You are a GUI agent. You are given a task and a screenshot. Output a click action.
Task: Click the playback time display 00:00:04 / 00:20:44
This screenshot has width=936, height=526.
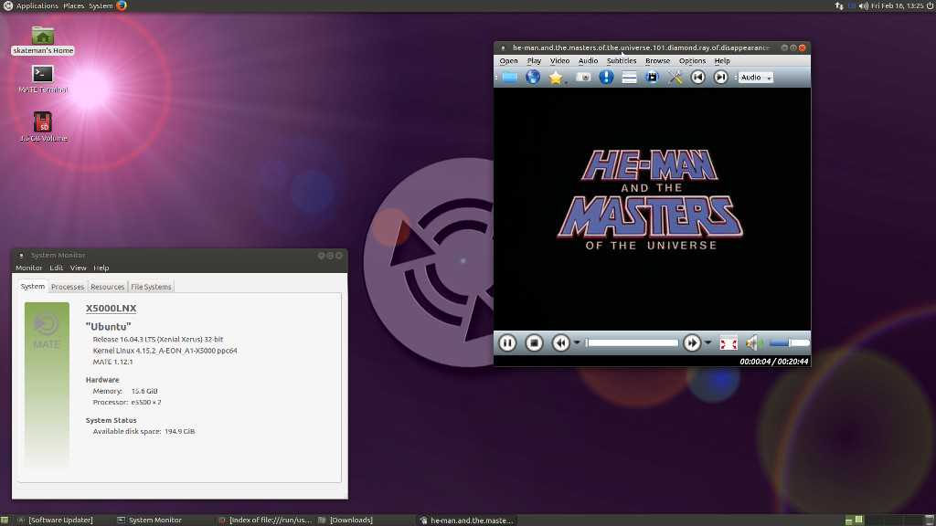coord(773,362)
